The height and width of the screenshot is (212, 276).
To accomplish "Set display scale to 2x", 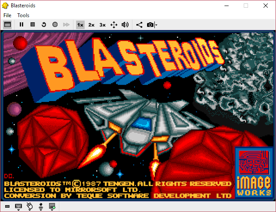I will (91, 25).
